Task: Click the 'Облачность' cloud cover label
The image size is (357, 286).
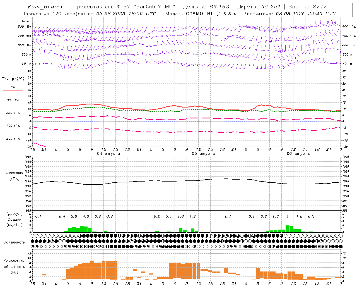Action: (14, 242)
